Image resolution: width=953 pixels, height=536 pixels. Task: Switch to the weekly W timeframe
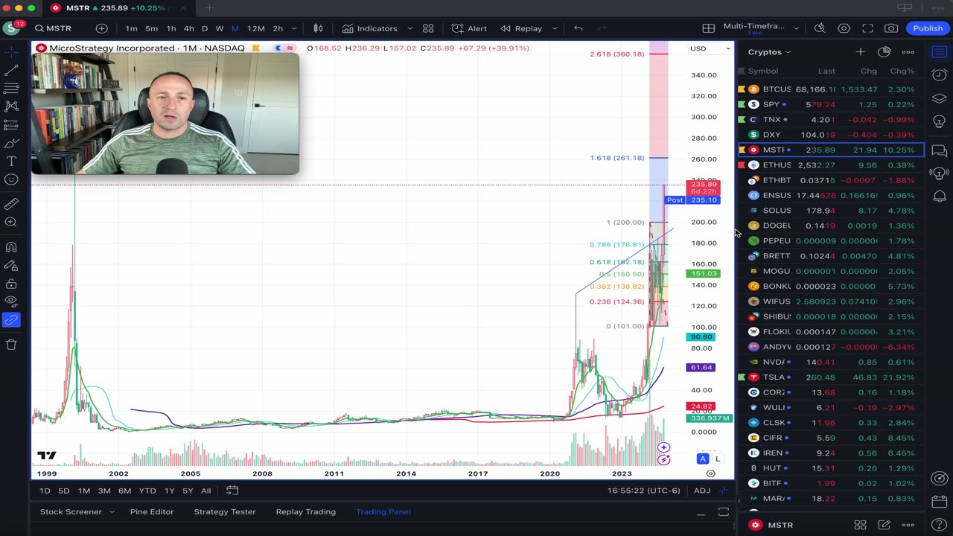(220, 28)
